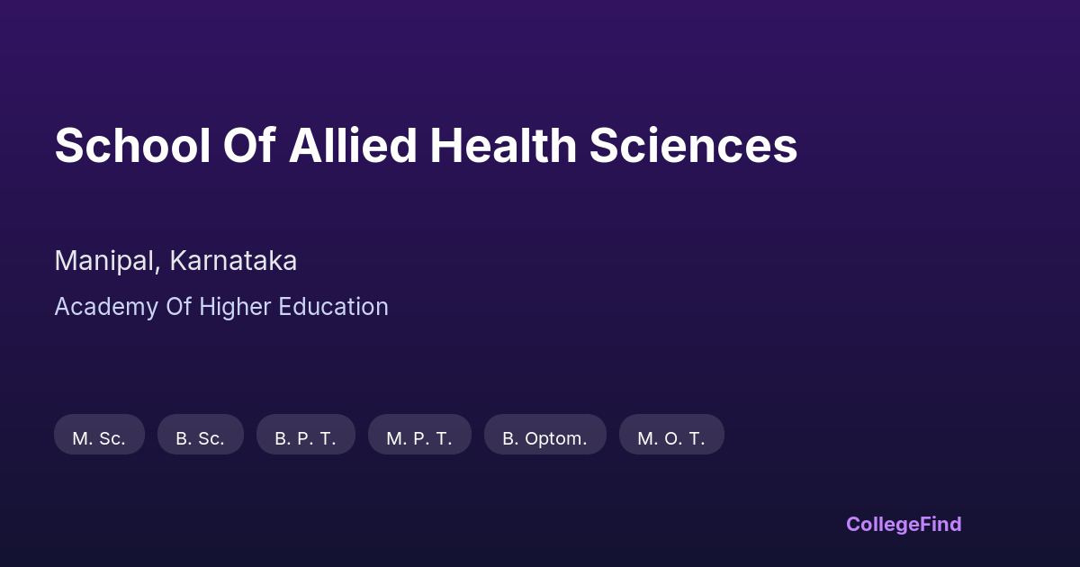
Task: Select the B. Optom. course tag
Action: tap(544, 438)
